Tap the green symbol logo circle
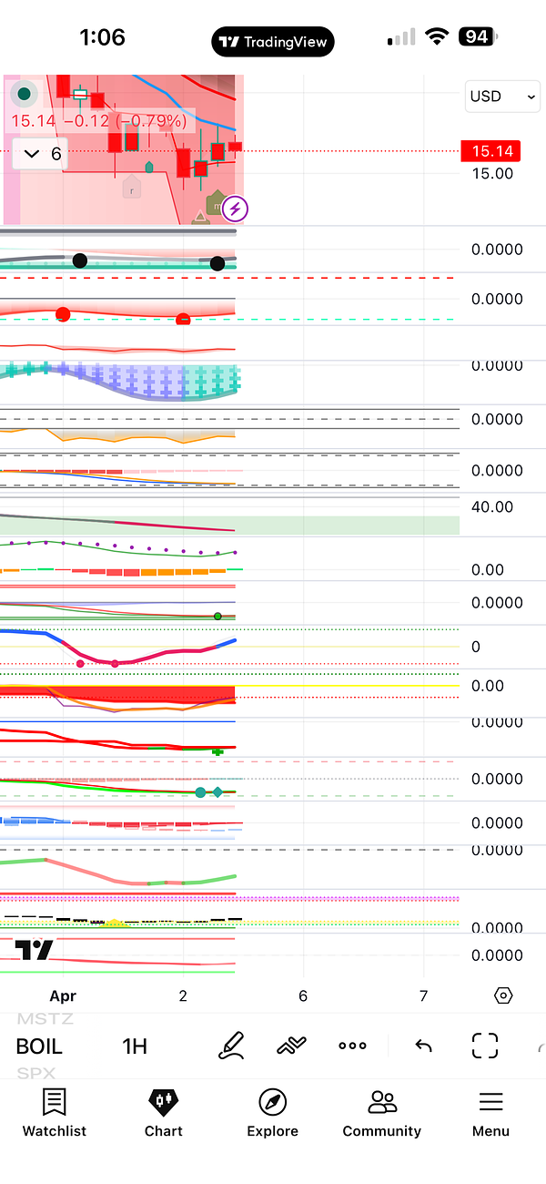Viewport: 546px width, 1184px height. pyautogui.click(x=25, y=94)
